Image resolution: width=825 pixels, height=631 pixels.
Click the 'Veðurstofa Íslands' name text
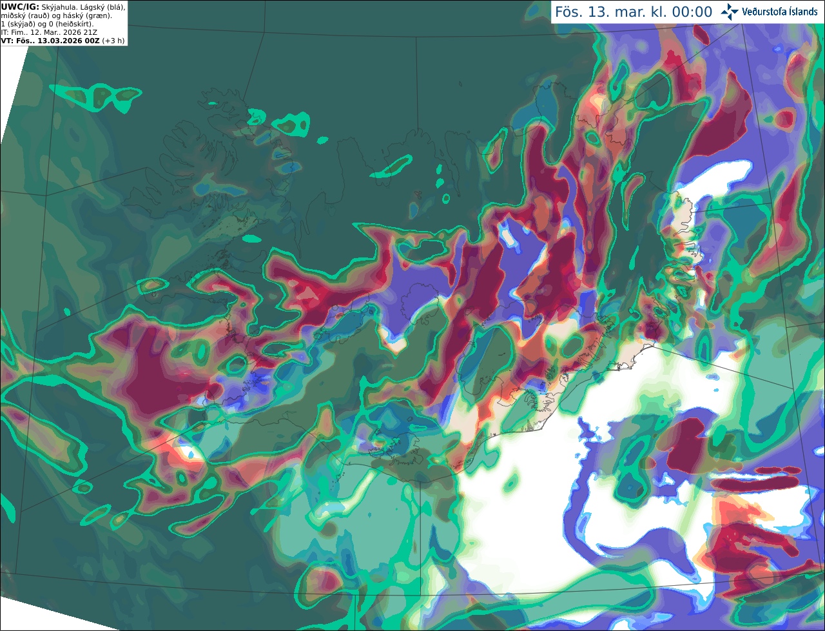click(780, 12)
